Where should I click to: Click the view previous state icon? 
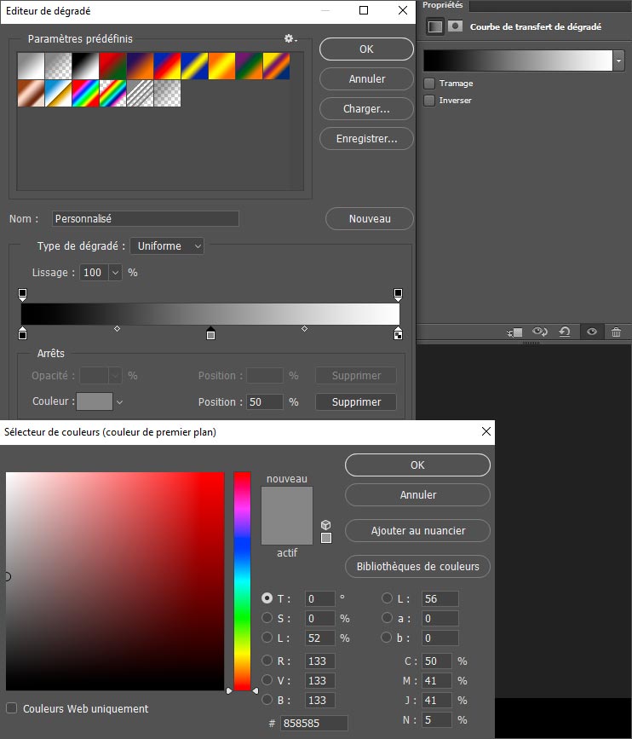point(539,332)
